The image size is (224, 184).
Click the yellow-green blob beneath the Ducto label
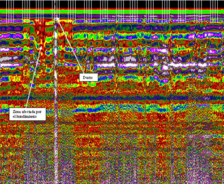[x=93, y=84]
